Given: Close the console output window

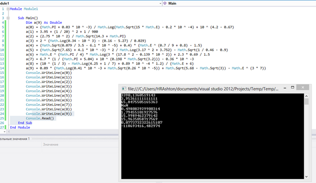Looking at the screenshot, I should pyautogui.click(x=303, y=87).
